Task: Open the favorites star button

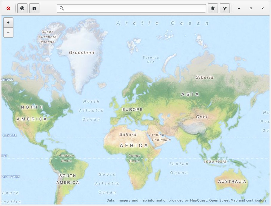Action: coord(213,8)
